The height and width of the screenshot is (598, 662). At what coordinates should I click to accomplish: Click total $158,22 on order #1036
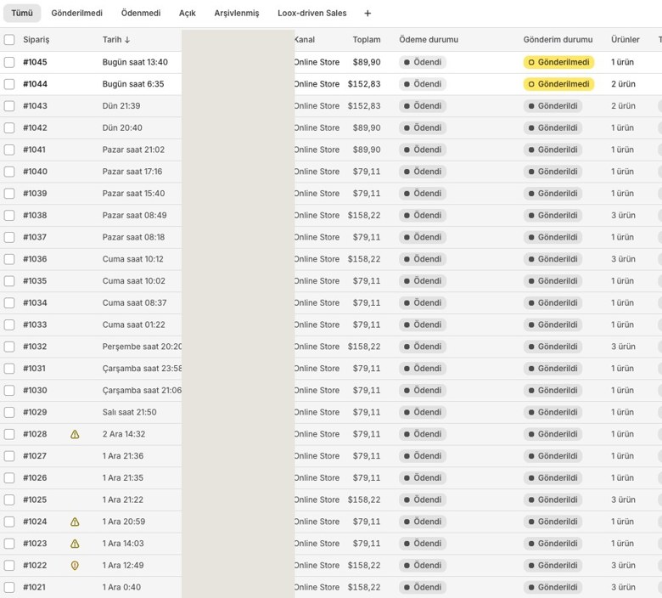[x=364, y=259]
